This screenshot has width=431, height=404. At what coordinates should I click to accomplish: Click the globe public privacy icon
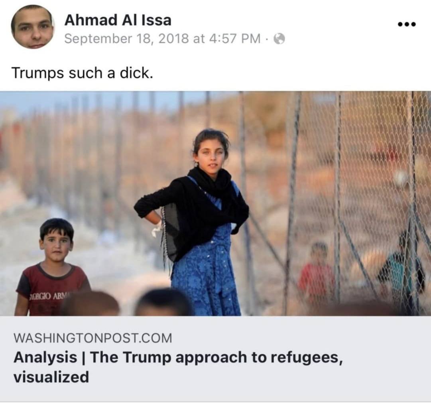coord(279,39)
